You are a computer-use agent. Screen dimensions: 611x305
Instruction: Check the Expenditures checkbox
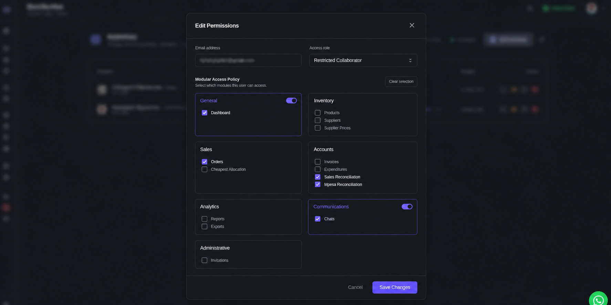click(x=318, y=169)
